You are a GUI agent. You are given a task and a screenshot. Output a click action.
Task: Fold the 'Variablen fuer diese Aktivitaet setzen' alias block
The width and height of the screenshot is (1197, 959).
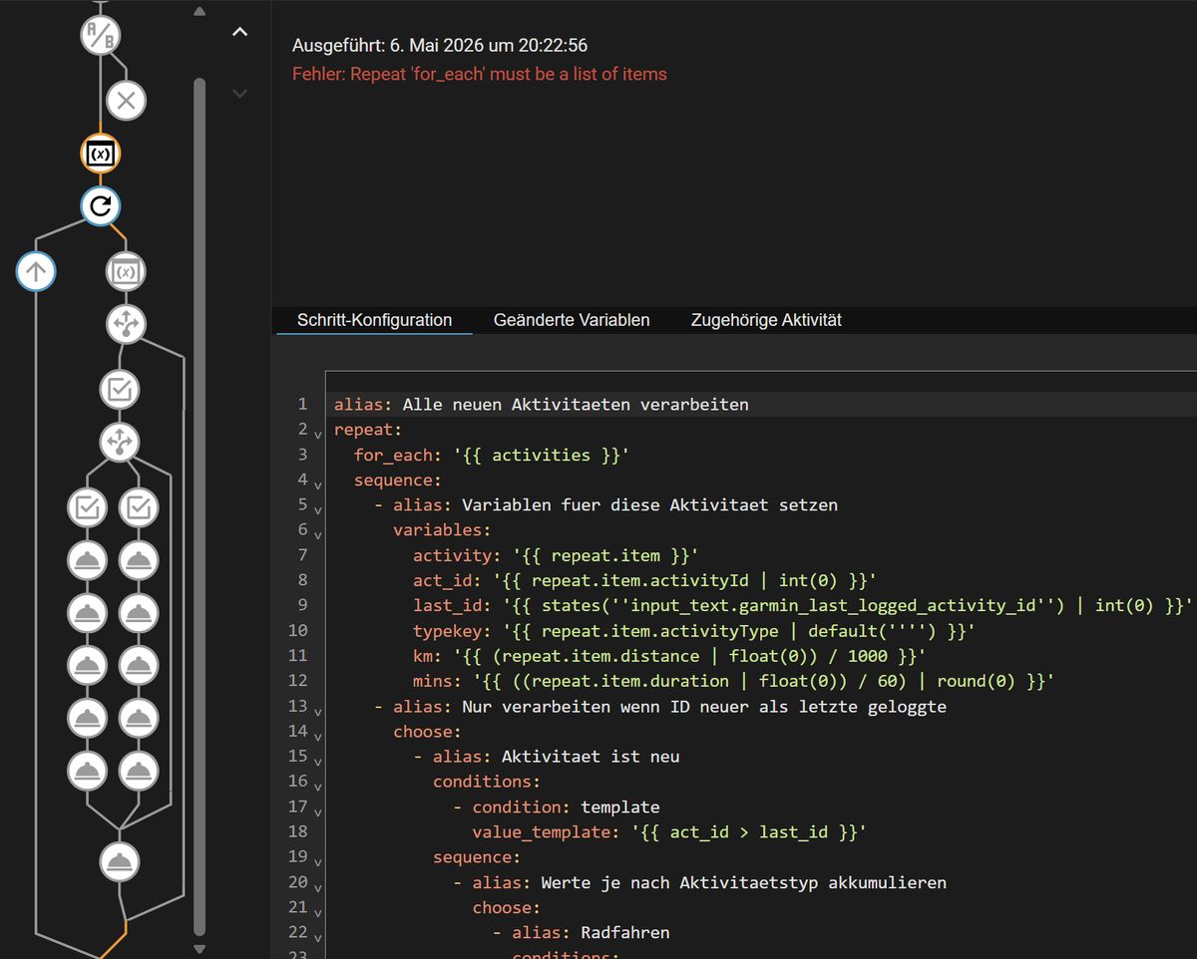pyautogui.click(x=317, y=510)
